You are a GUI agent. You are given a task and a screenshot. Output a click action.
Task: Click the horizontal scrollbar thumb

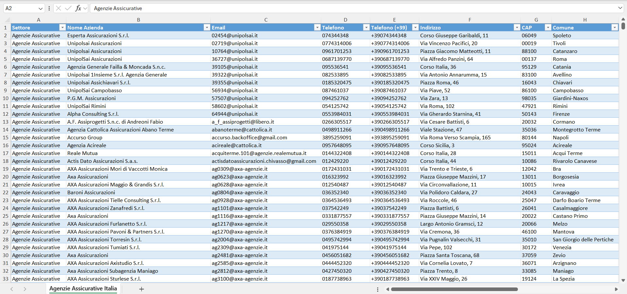(x=454, y=289)
